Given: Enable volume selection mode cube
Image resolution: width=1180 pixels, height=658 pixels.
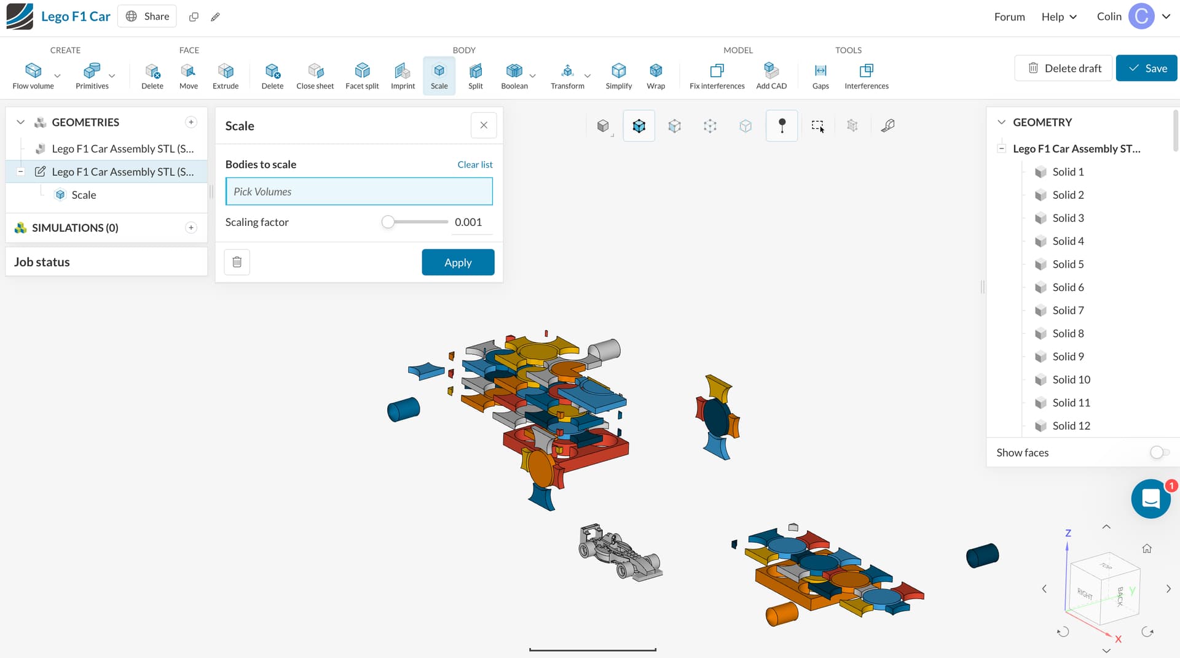Looking at the screenshot, I should coord(639,126).
